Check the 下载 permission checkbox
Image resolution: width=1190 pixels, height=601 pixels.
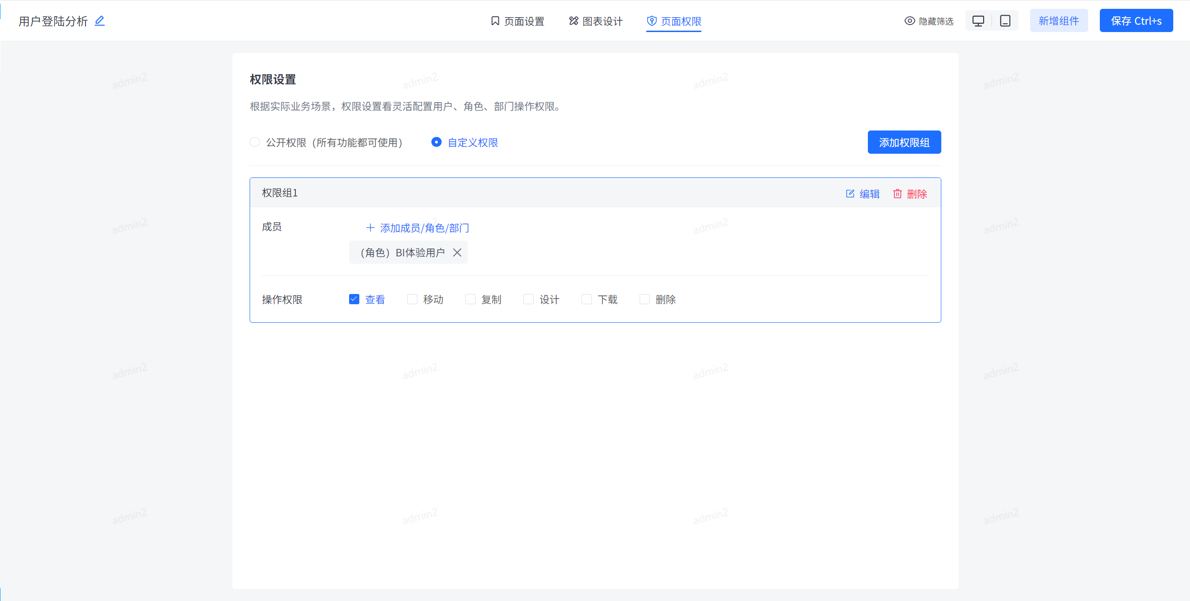(x=587, y=299)
